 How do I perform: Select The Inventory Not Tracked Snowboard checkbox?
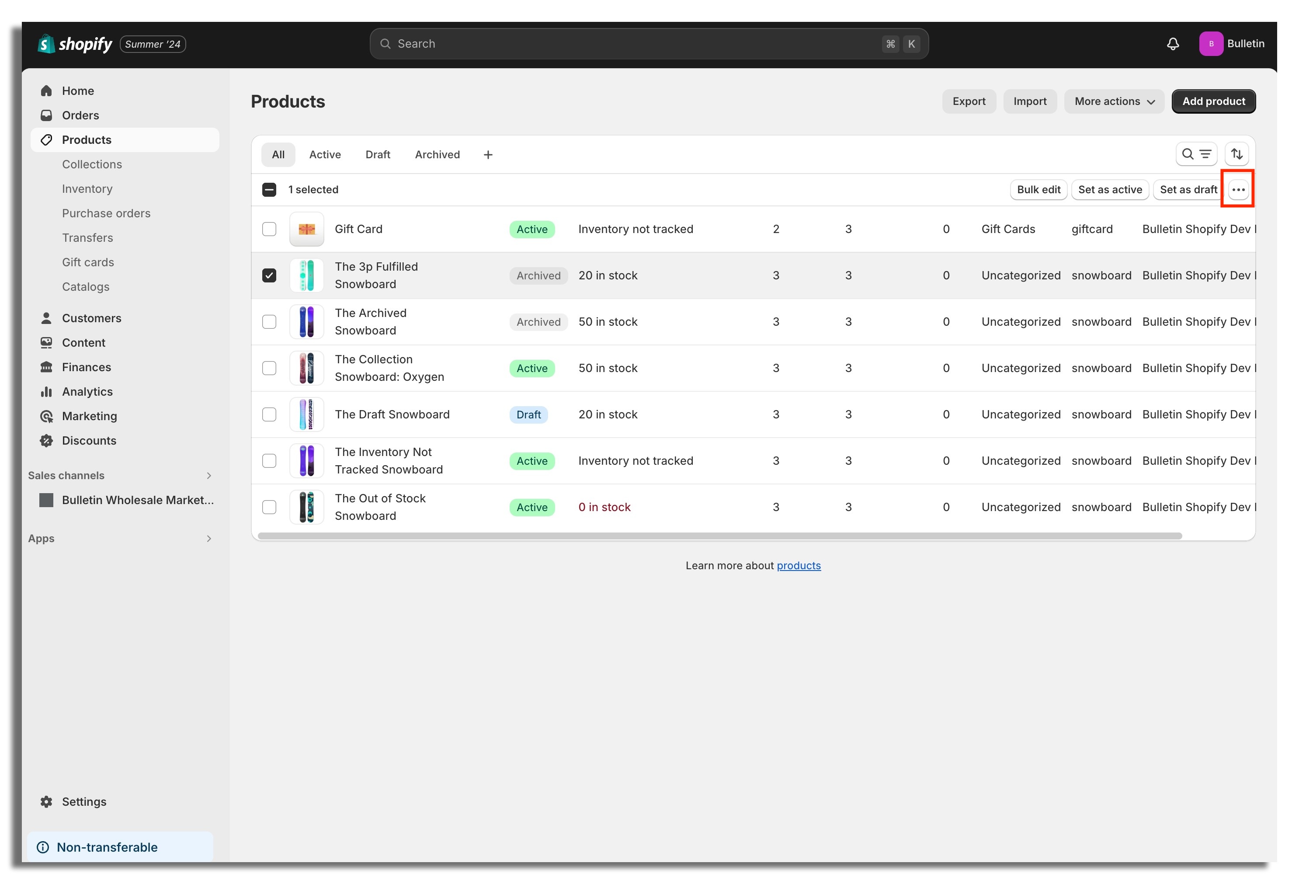pos(269,461)
